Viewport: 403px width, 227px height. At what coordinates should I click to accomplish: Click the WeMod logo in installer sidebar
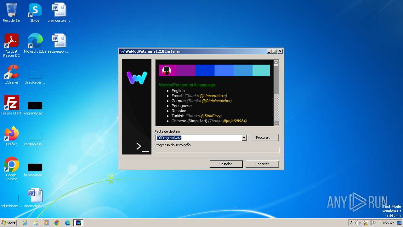pyautogui.click(x=137, y=78)
